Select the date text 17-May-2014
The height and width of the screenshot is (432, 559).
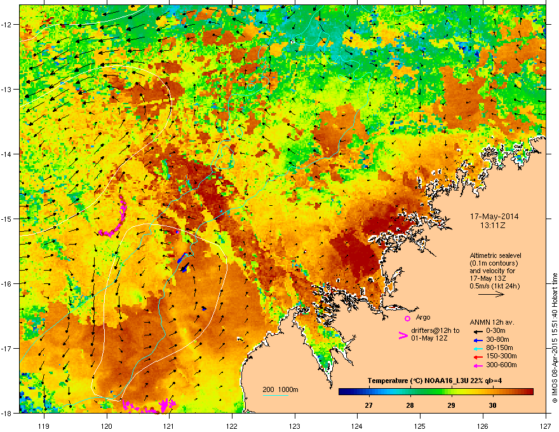click(x=494, y=217)
